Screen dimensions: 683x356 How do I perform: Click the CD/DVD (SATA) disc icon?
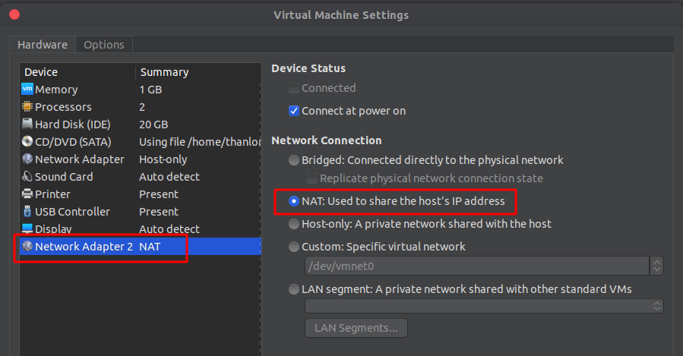click(x=27, y=141)
